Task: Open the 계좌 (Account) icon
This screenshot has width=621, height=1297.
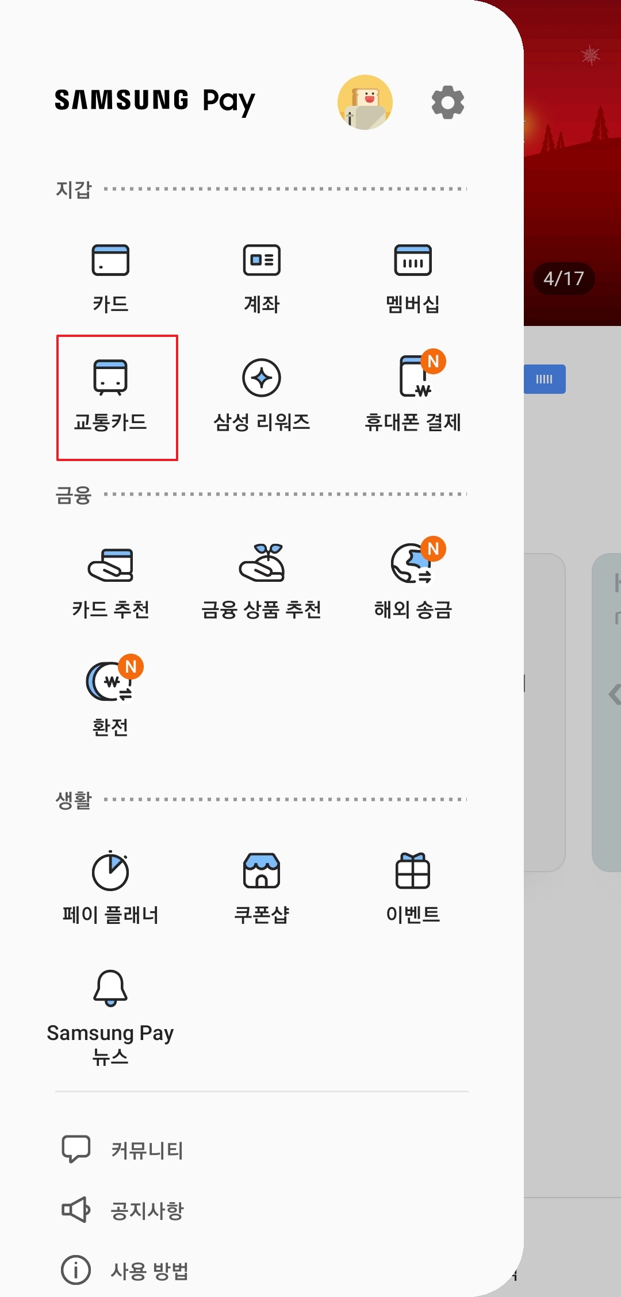Action: coord(262,260)
